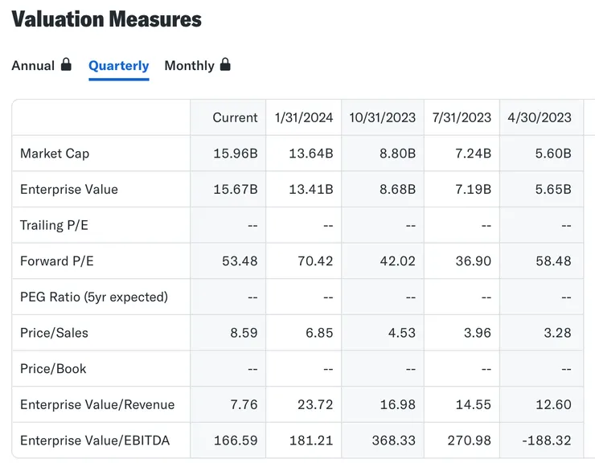Image resolution: width=595 pixels, height=463 pixels.
Task: Select the 4/30/2023 column header
Action: [540, 117]
